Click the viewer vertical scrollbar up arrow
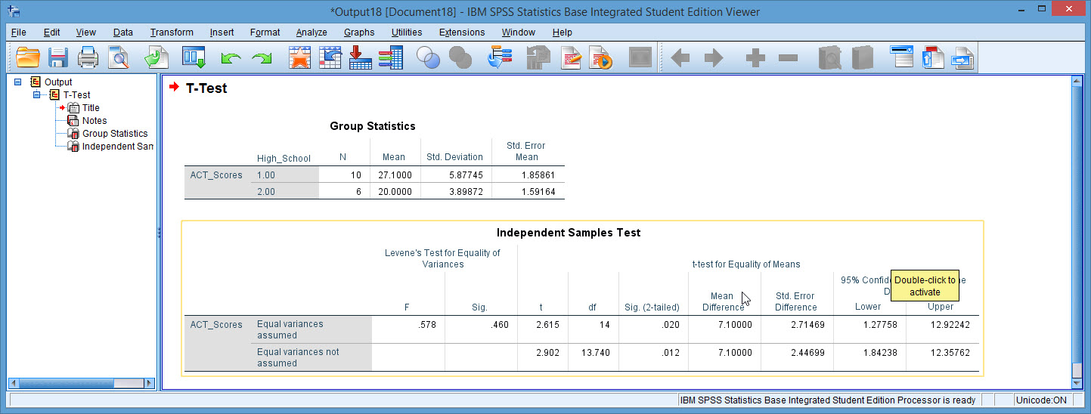This screenshot has width=1091, height=414. [x=1077, y=81]
